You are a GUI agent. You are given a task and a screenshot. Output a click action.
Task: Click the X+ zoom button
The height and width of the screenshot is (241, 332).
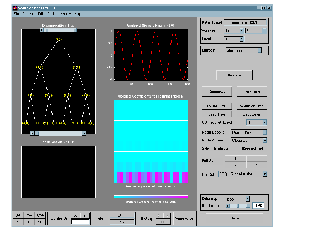19,214
